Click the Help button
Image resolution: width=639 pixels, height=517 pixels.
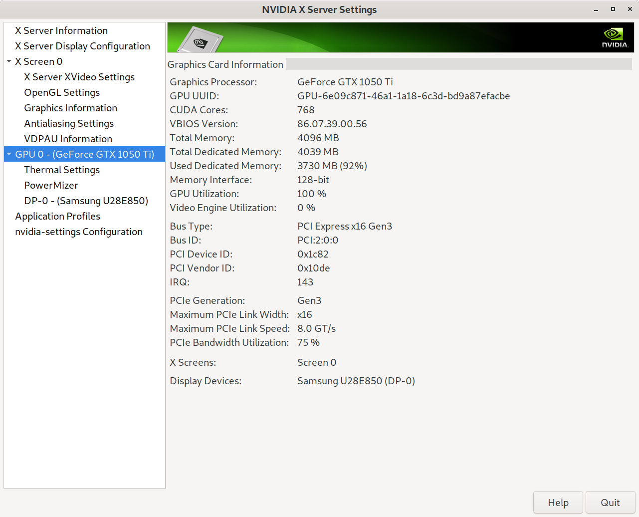pyautogui.click(x=558, y=503)
